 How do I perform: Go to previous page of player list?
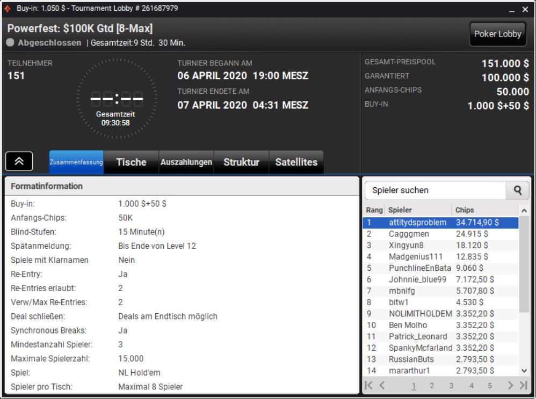[382, 385]
